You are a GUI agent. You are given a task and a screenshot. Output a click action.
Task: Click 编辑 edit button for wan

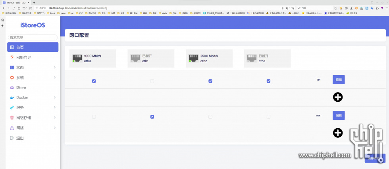point(339,115)
